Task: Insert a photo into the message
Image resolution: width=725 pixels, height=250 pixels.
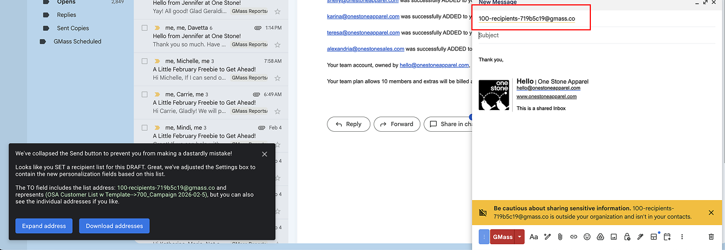Action: pyautogui.click(x=614, y=237)
